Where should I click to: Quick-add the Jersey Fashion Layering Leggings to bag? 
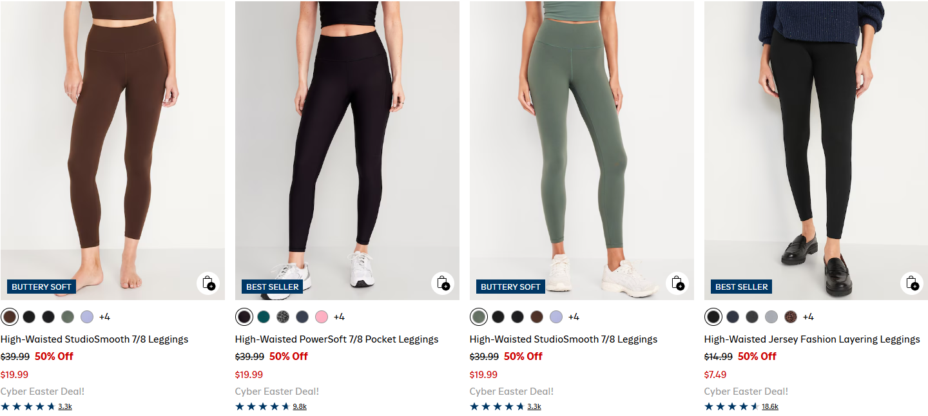pyautogui.click(x=912, y=283)
